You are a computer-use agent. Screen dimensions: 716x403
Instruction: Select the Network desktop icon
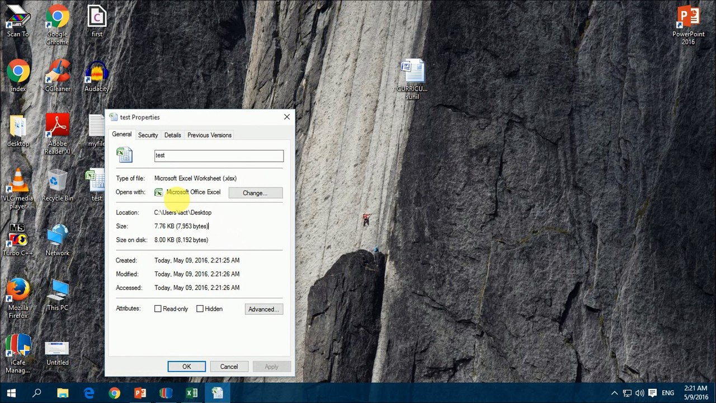click(58, 240)
